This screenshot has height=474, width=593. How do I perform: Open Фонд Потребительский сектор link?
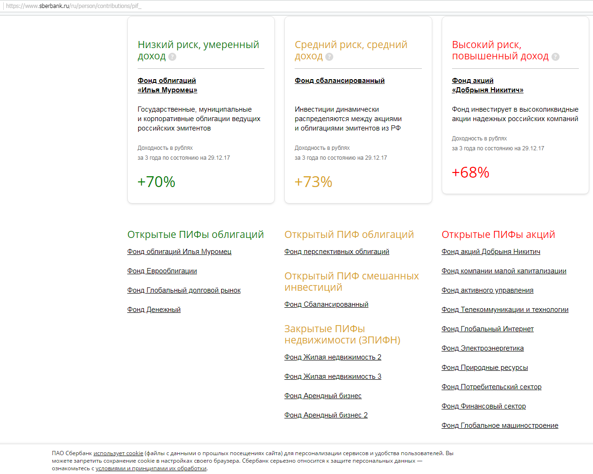(492, 387)
